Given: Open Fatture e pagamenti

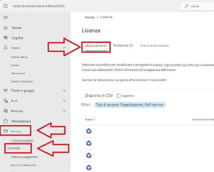Looking at the screenshot, I should pyautogui.click(x=24, y=157).
